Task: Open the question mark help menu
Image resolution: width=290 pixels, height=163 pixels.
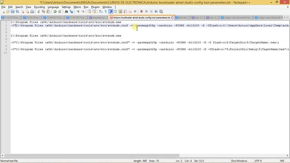Action: click(x=115, y=7)
